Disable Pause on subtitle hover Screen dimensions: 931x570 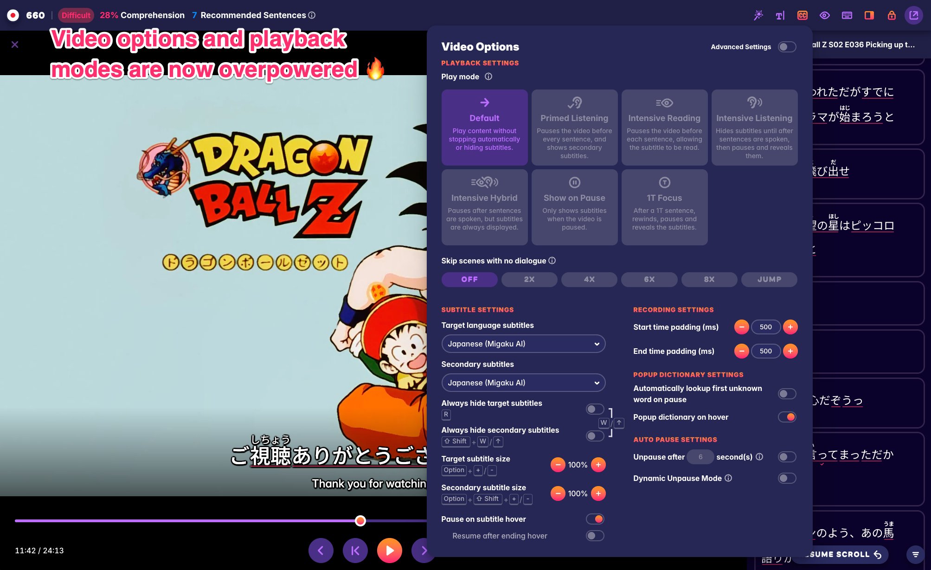[x=595, y=519]
